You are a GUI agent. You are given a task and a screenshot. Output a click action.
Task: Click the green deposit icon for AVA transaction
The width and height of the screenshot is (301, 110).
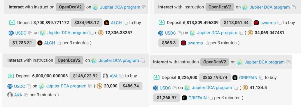[11, 76]
